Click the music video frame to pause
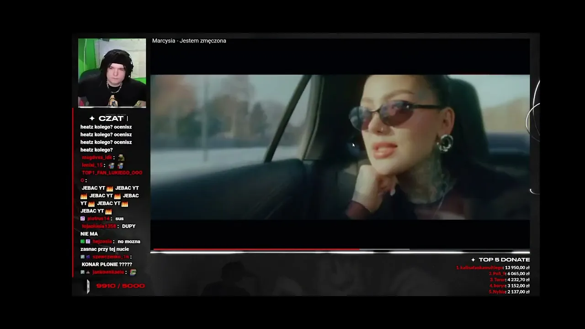 pyautogui.click(x=340, y=147)
